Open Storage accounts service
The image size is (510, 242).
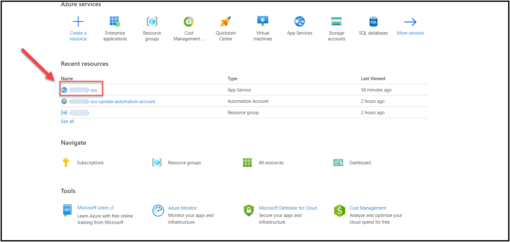click(x=336, y=22)
